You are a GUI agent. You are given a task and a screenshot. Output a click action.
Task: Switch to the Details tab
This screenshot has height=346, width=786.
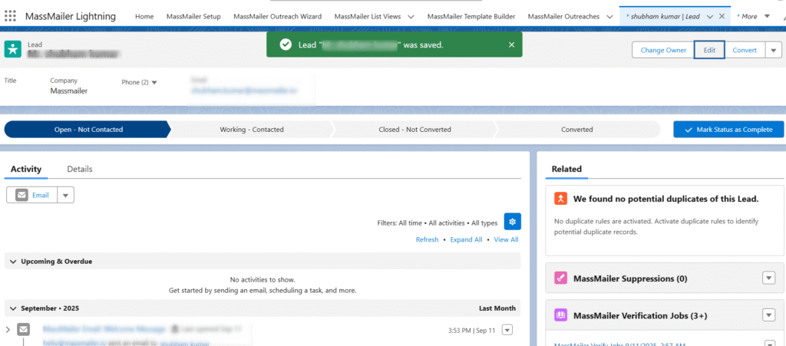(x=80, y=169)
